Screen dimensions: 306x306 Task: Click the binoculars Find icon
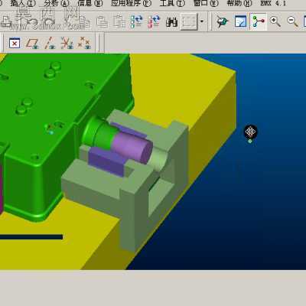click(171, 22)
